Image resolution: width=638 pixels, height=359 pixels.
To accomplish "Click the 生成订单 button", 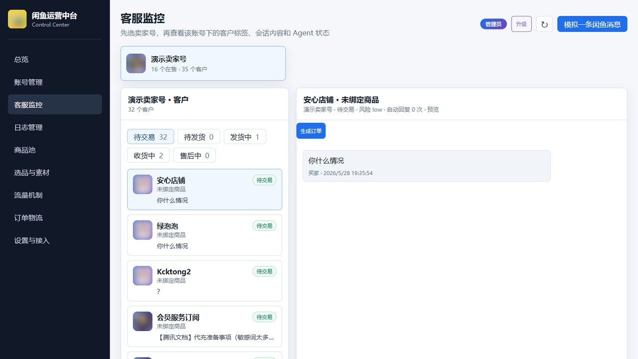I will (311, 131).
